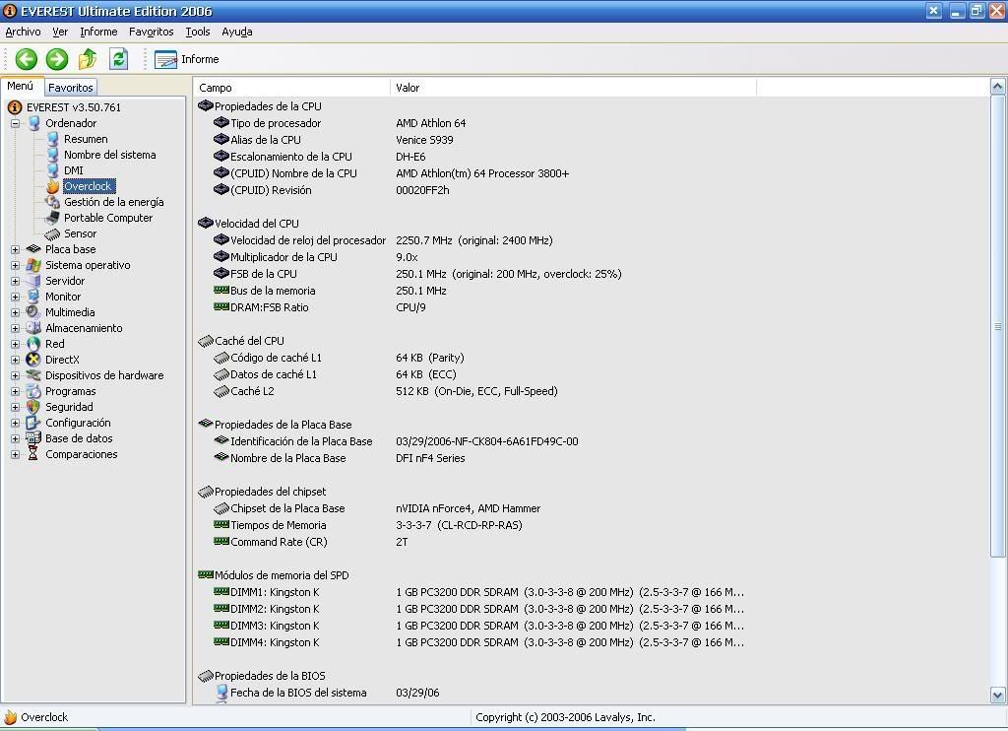Click the vertical scrollbar down arrow
1008x731 pixels.
point(998,695)
